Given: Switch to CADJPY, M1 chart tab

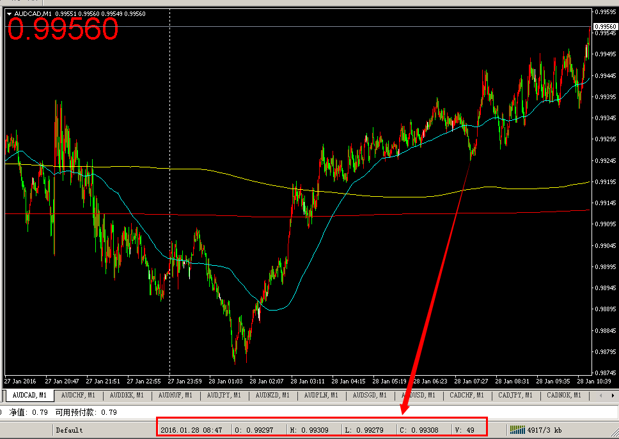Looking at the screenshot, I should [515, 396].
